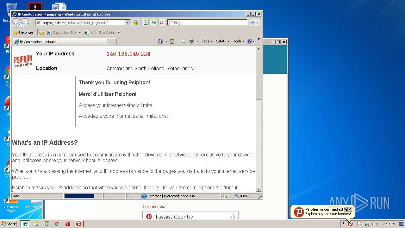The height and width of the screenshot is (228, 405).
Task: Stop loading with the red X icon
Action: [x=162, y=22]
